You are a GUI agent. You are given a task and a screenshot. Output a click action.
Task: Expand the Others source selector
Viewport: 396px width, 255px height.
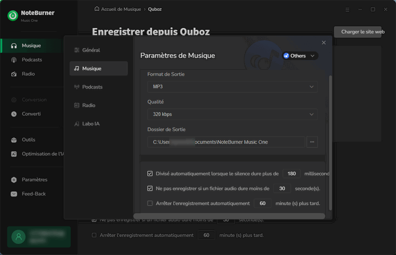300,56
